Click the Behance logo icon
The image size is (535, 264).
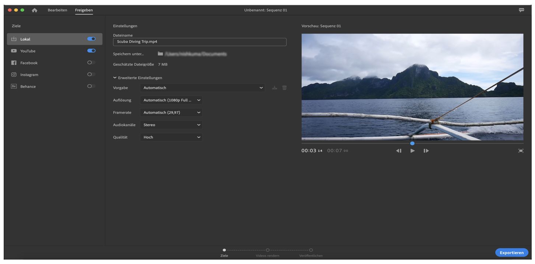(x=14, y=86)
